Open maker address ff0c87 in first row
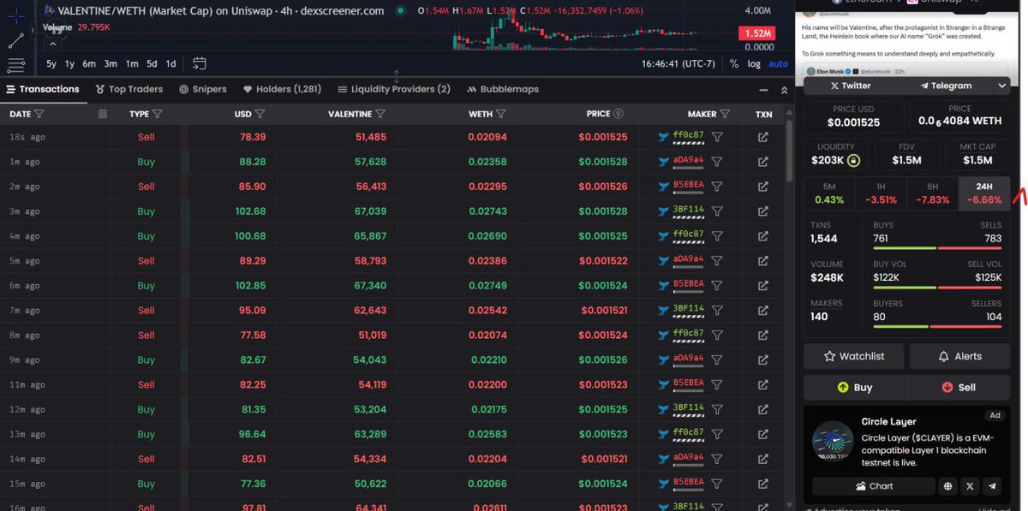This screenshot has height=511, width=1028. click(x=688, y=135)
